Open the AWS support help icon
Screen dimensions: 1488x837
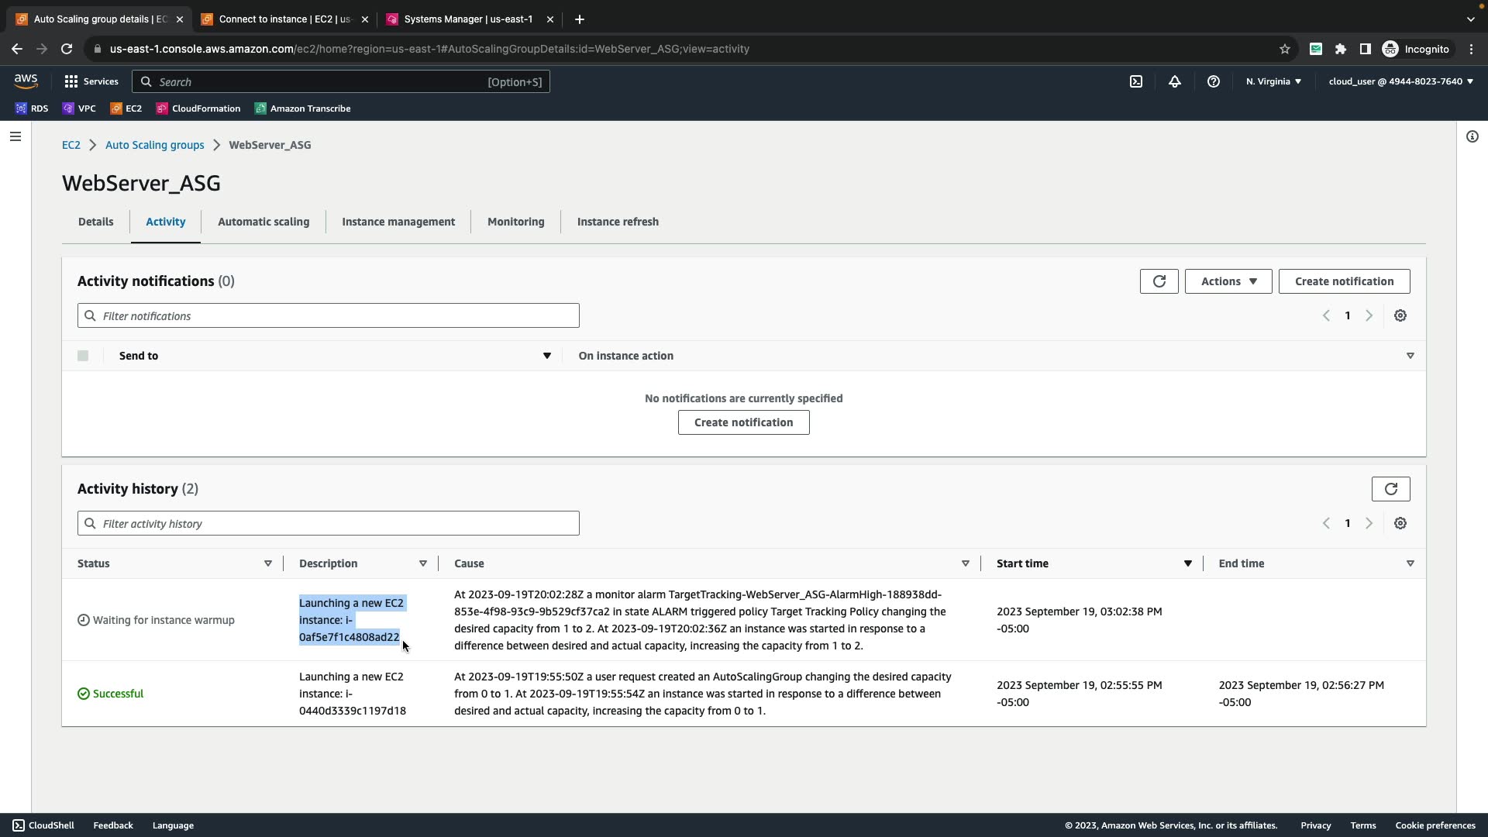click(1214, 81)
